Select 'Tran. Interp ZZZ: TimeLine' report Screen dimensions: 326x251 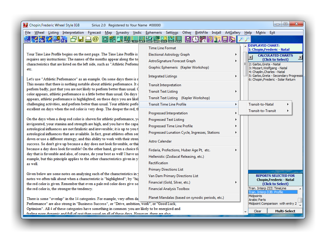tap(273, 188)
